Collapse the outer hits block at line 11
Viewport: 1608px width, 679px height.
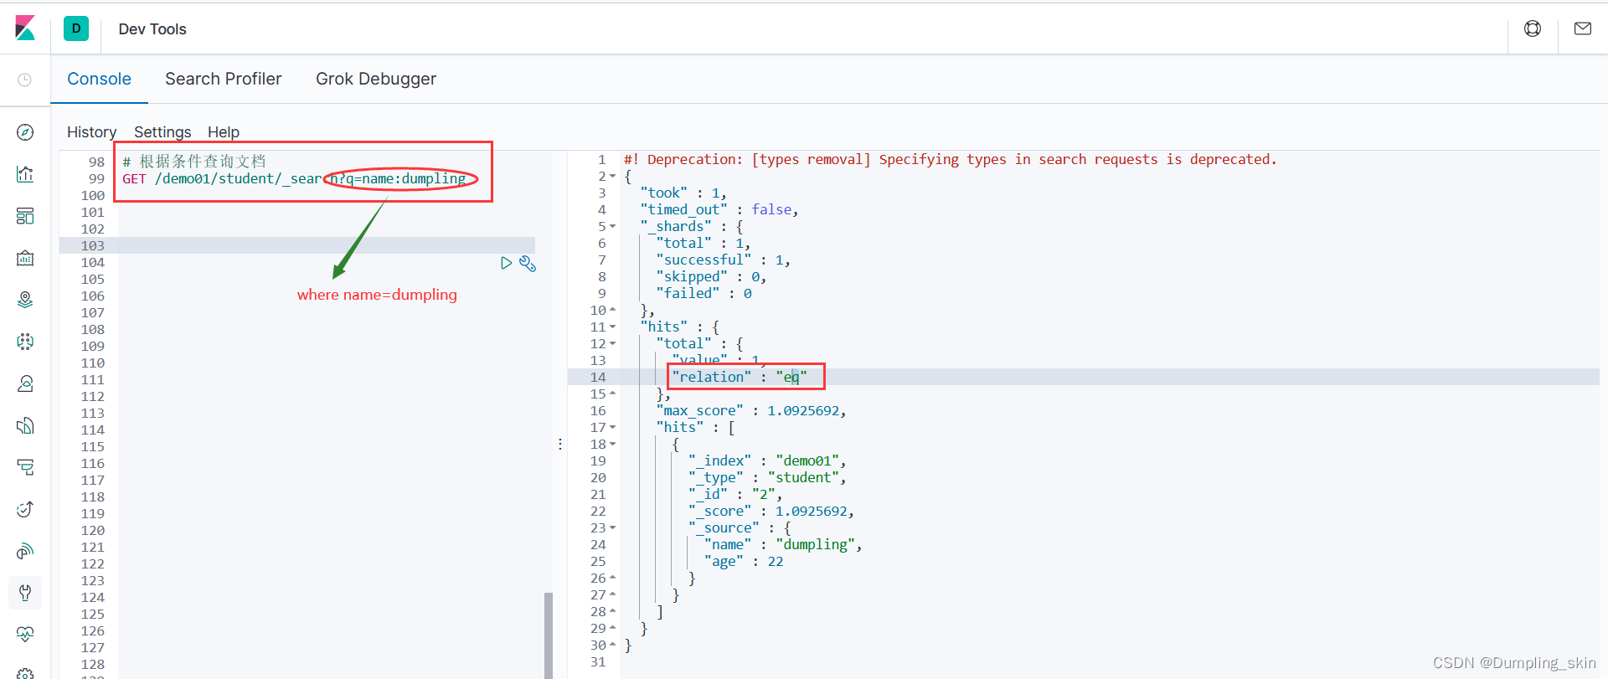point(613,327)
